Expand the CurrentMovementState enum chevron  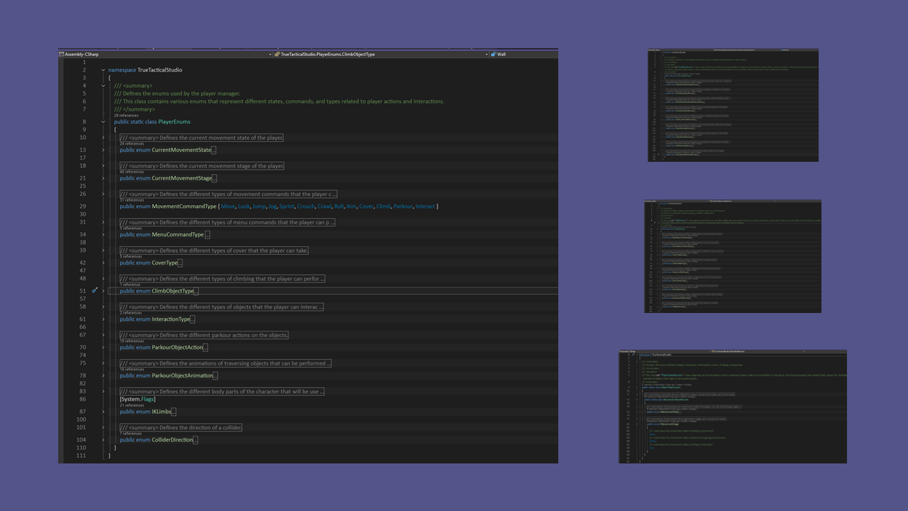coord(103,150)
